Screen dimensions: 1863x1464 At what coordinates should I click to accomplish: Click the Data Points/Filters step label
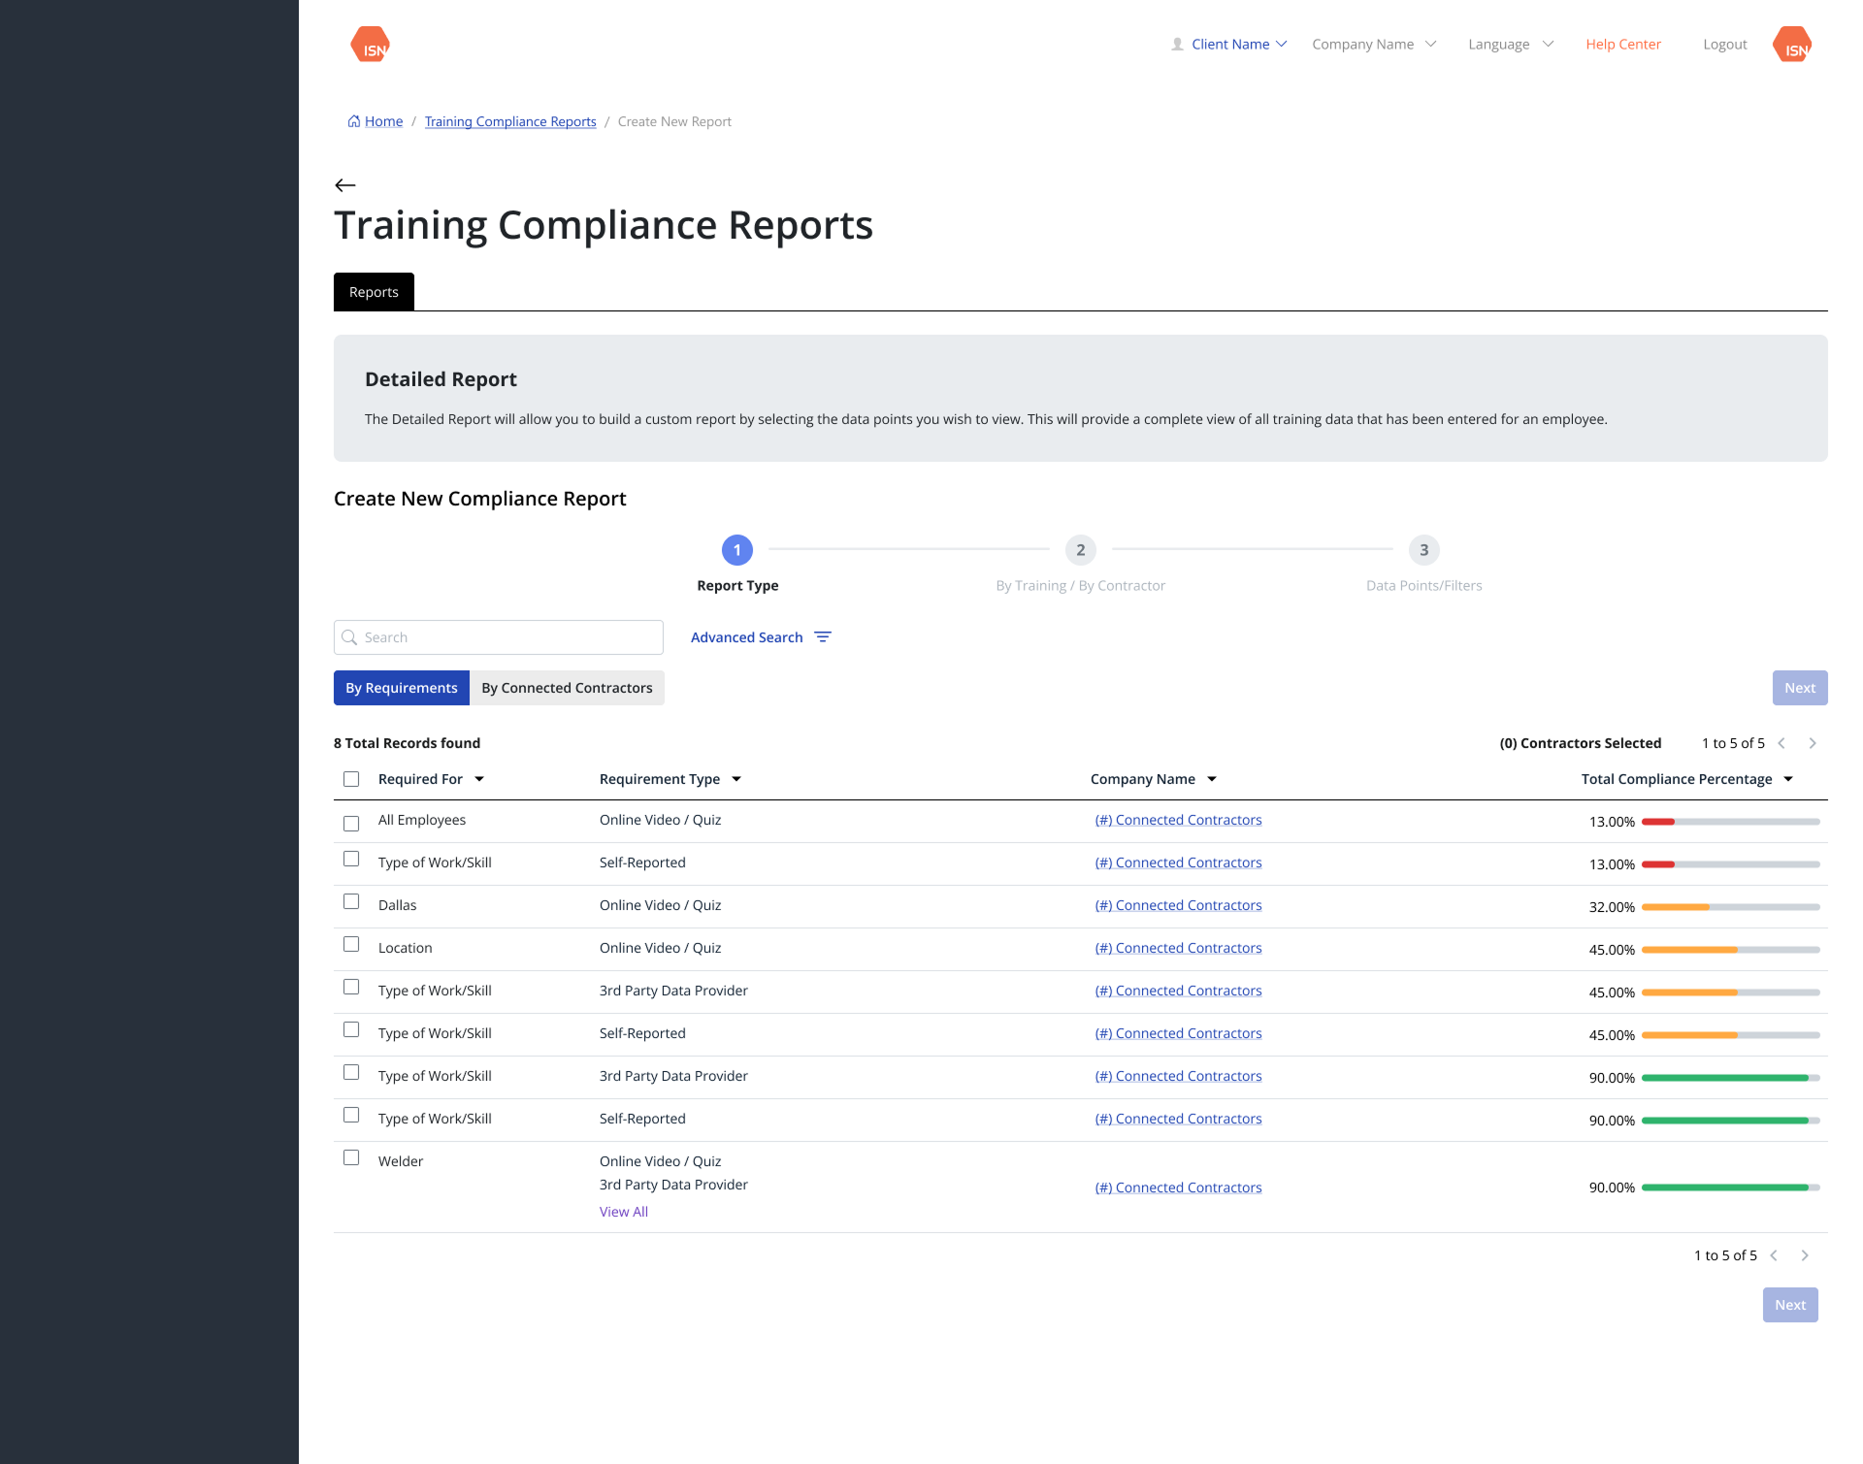pyautogui.click(x=1423, y=586)
